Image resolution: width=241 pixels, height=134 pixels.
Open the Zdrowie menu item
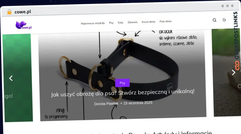(132, 22)
